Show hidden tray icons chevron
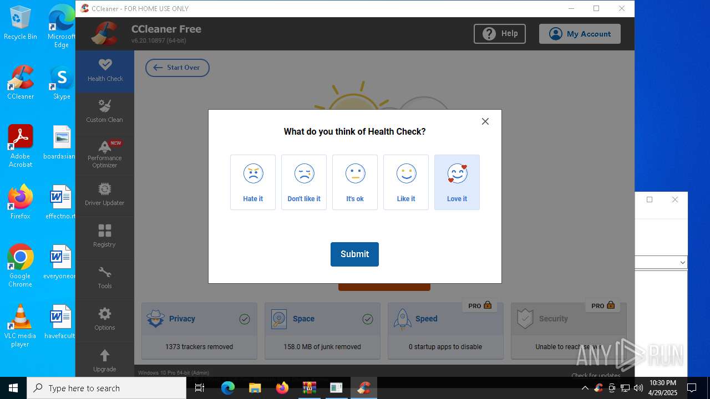Screen dimensions: 710x399 click(x=585, y=388)
